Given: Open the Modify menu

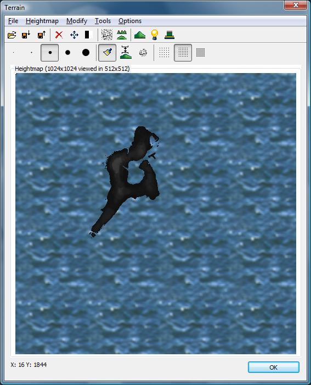Looking at the screenshot, I should (77, 21).
